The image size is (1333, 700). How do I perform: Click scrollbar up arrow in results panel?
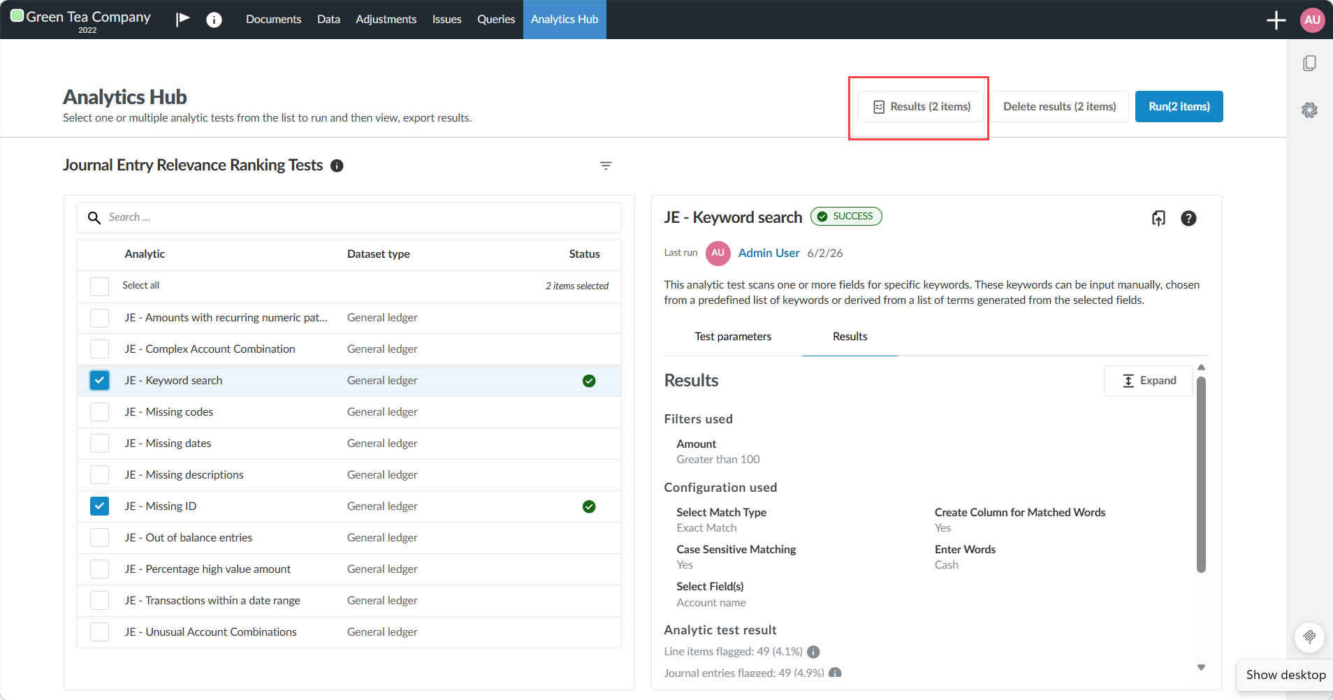1201,367
